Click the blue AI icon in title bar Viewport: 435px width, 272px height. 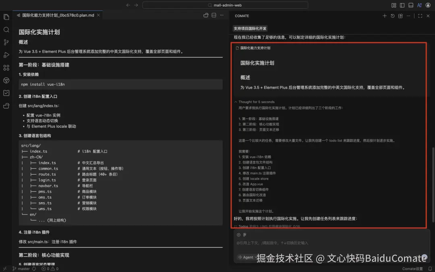419,5
